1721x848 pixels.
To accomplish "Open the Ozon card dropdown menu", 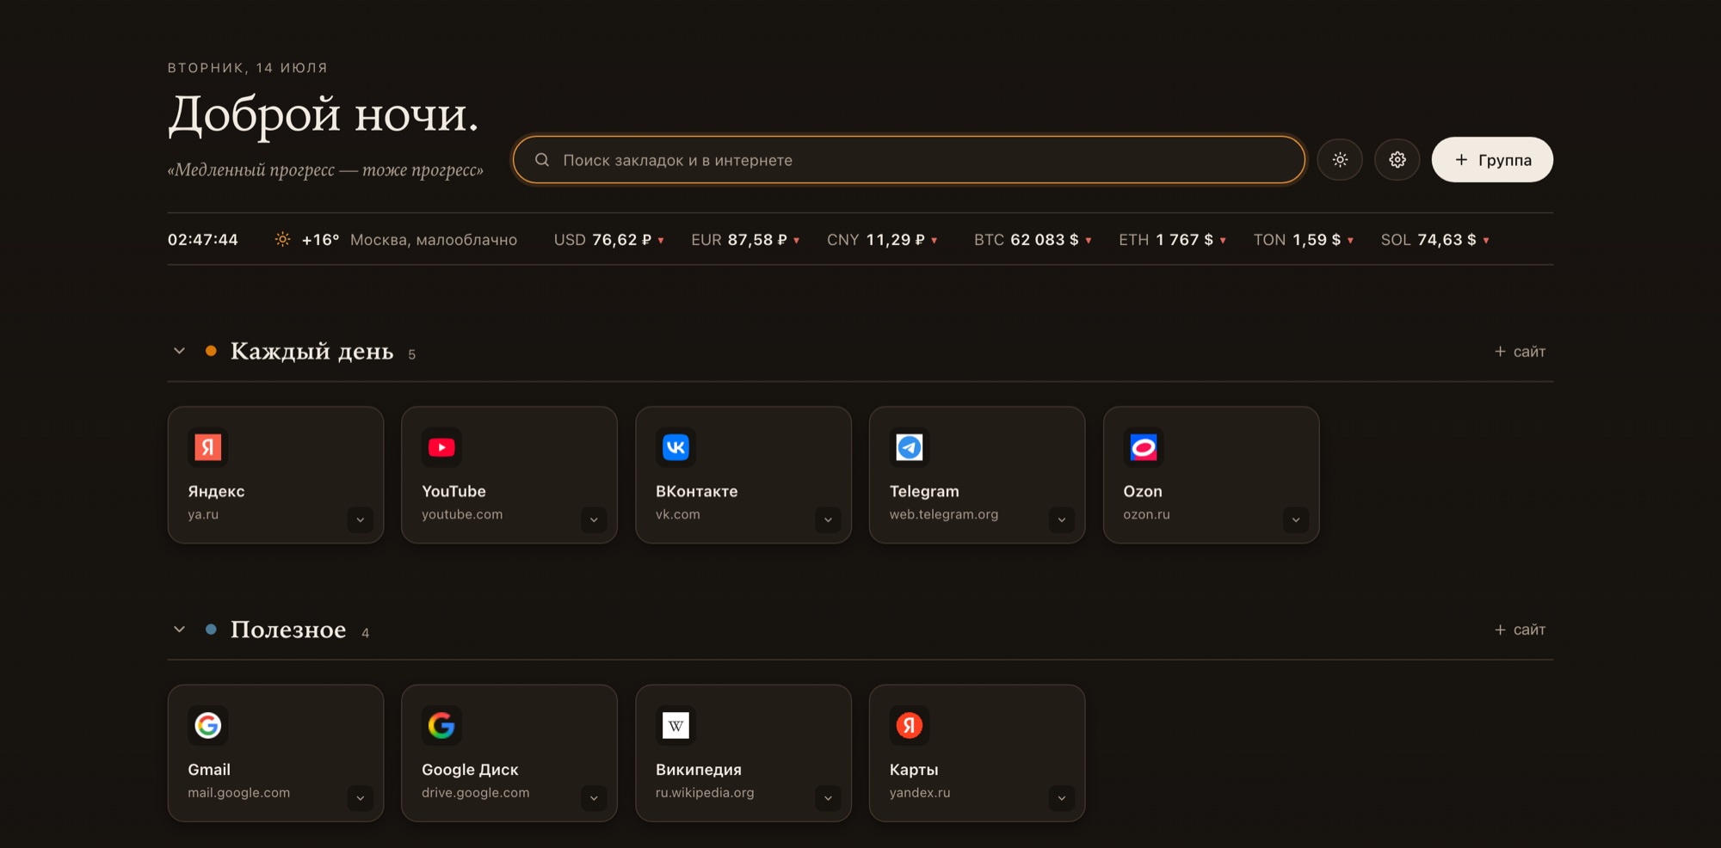I will click(1296, 519).
